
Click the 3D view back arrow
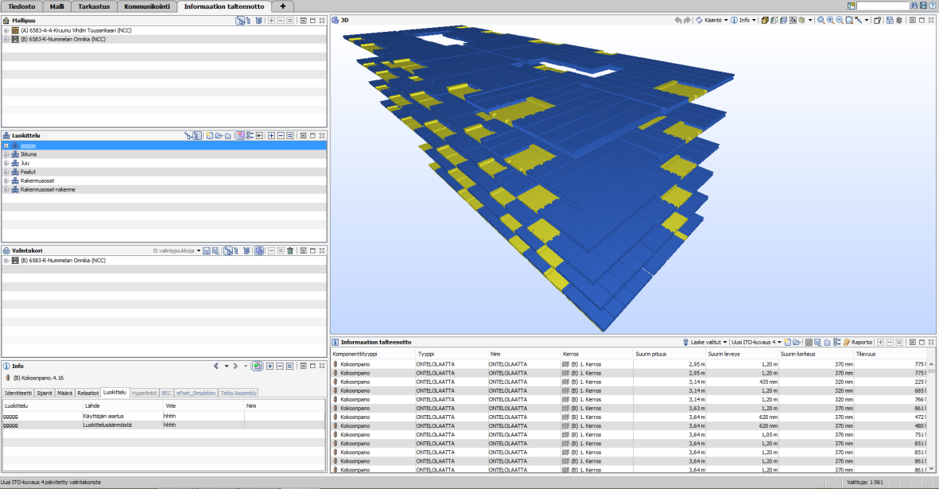click(x=678, y=21)
